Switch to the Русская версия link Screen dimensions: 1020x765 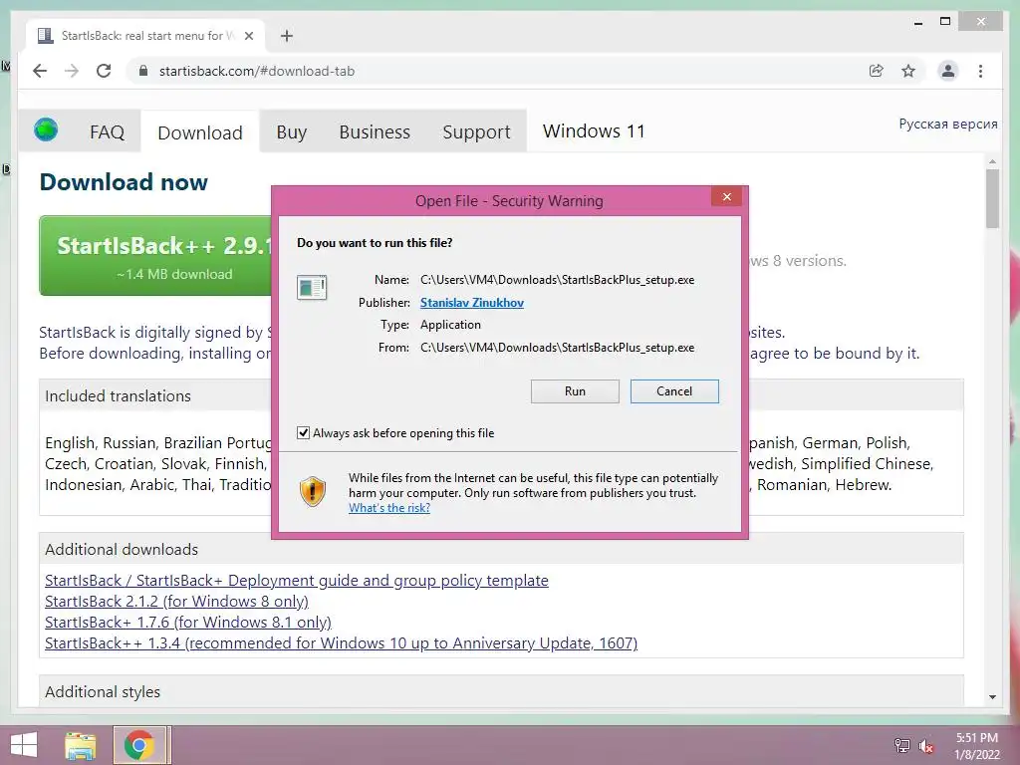tap(948, 124)
